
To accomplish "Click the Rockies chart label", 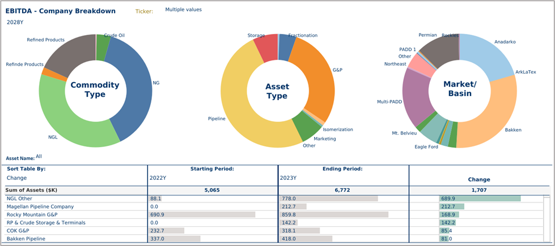I will (x=450, y=35).
